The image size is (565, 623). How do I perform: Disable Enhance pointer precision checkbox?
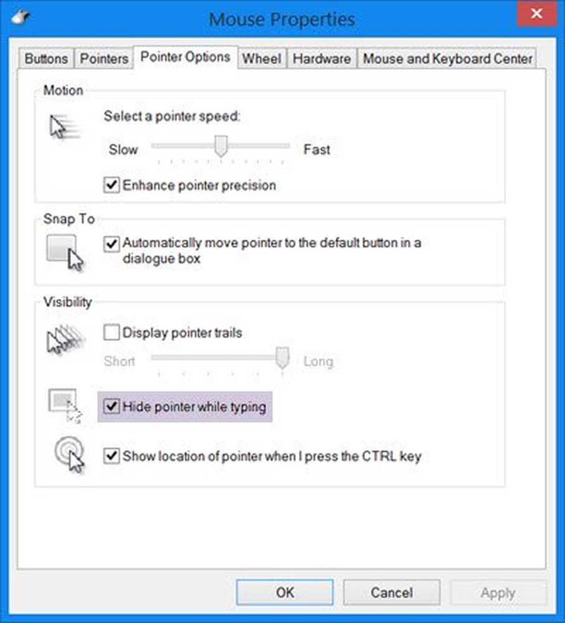[112, 186]
